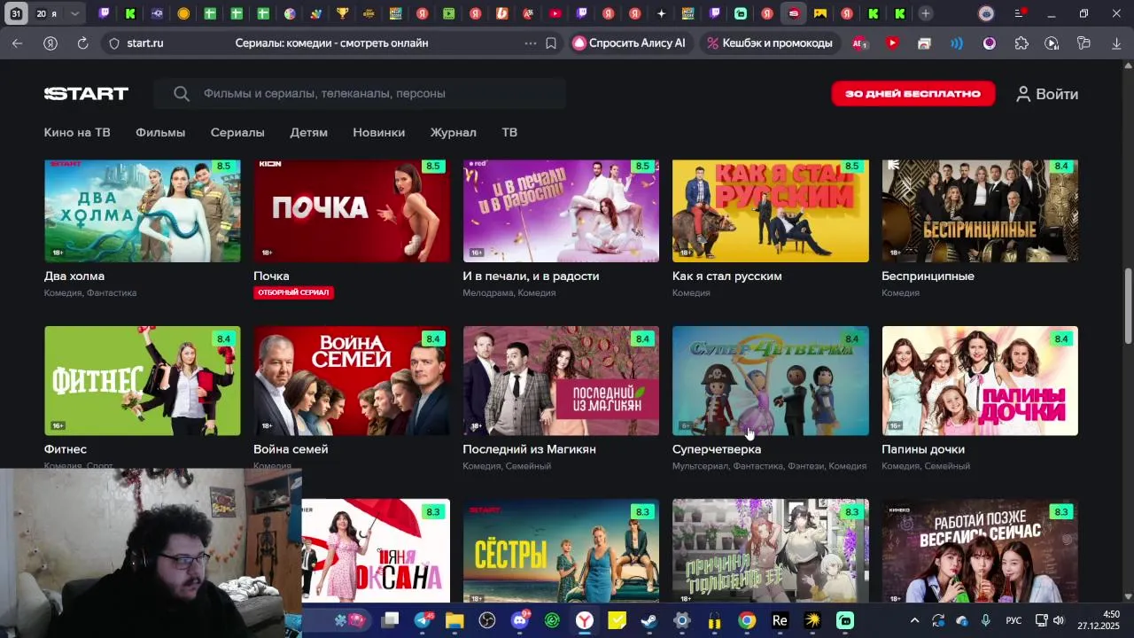Click the Отборный сериал red badge
The height and width of the screenshot is (638, 1134).
[x=293, y=292]
